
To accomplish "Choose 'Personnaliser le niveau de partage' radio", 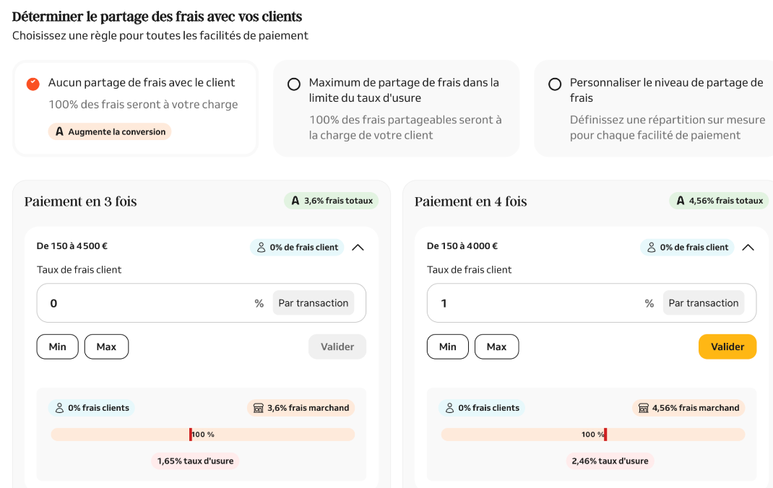I will [x=555, y=84].
